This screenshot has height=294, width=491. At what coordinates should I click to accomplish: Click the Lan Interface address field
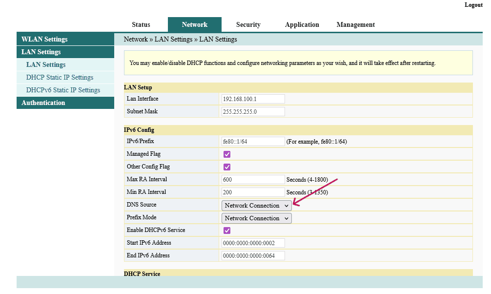click(x=252, y=99)
